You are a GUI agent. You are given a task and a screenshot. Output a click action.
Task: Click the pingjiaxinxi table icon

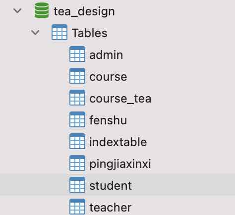[77, 163]
